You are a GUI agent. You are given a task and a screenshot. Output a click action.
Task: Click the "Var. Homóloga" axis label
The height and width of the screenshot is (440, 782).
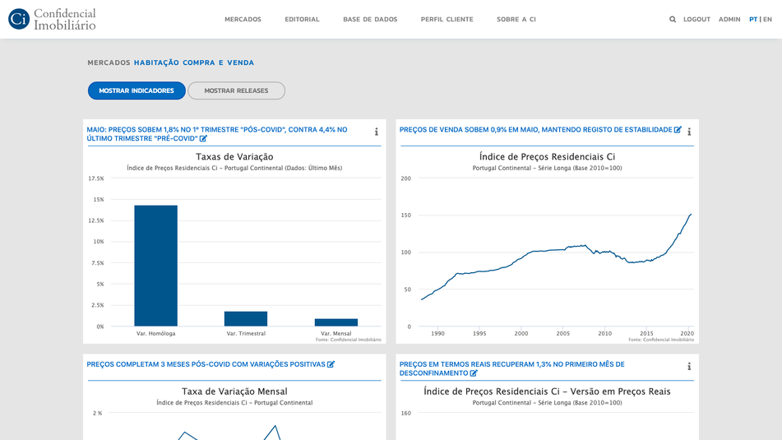tap(155, 333)
